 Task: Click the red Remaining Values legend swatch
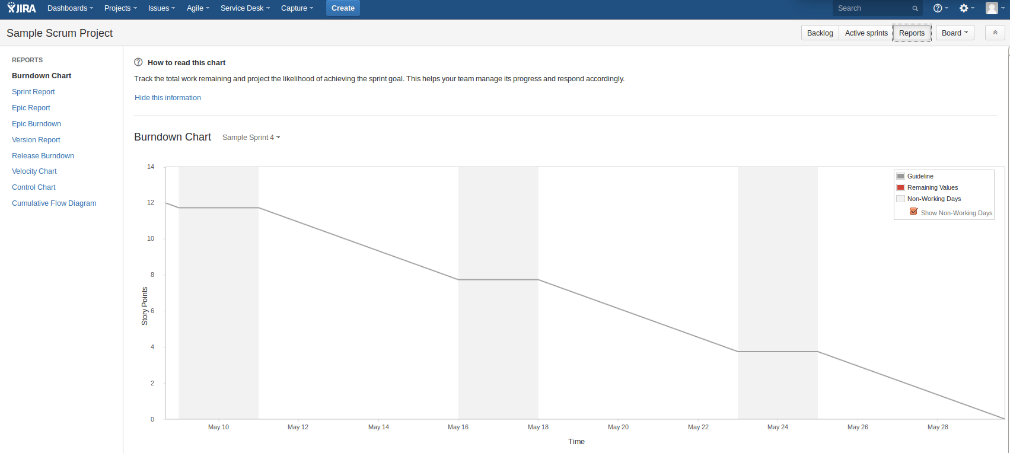(x=900, y=187)
